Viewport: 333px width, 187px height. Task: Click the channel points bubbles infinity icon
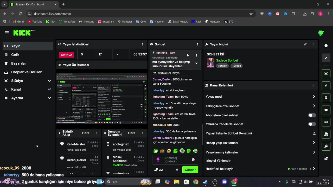pos(158,170)
